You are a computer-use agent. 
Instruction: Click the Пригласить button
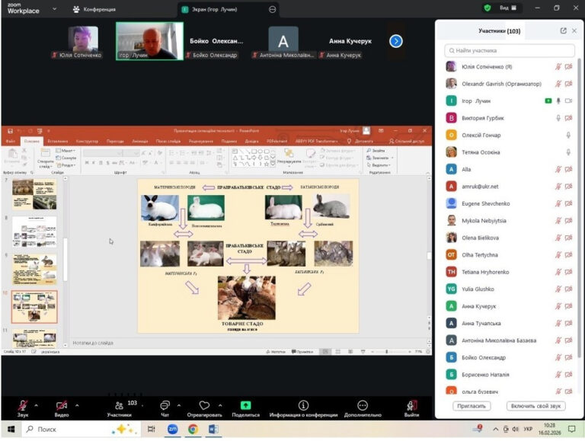[471, 406]
